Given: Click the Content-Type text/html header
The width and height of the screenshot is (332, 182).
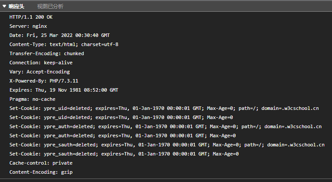Looking at the screenshot, I should click(x=64, y=44).
